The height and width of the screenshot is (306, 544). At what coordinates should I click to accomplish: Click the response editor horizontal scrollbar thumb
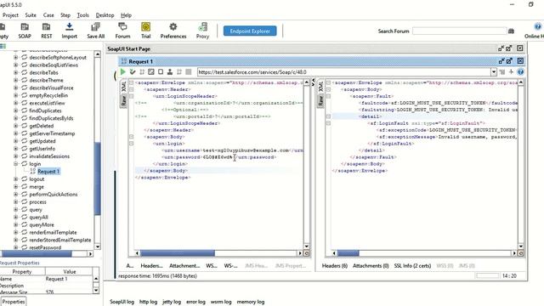(348, 253)
